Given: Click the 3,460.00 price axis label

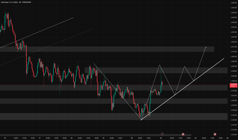Looking at the screenshot, I should tap(234, 3).
